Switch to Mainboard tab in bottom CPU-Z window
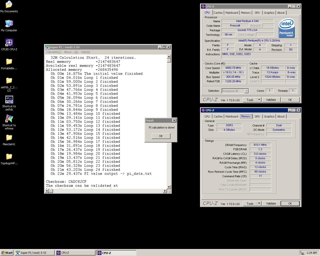 (232, 116)
